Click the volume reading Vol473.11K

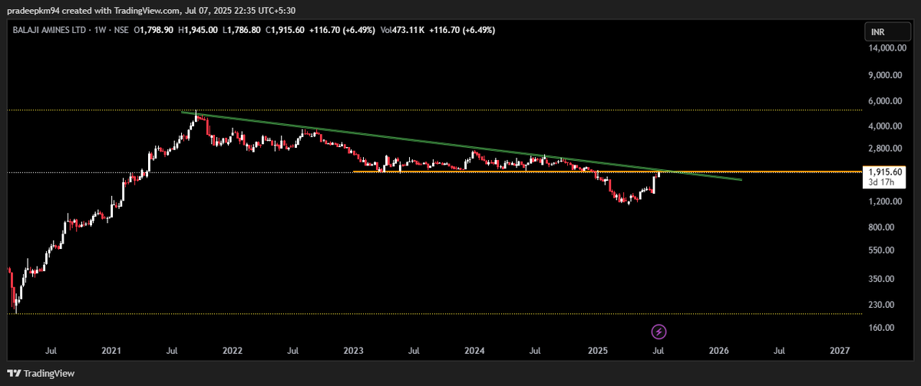click(401, 30)
